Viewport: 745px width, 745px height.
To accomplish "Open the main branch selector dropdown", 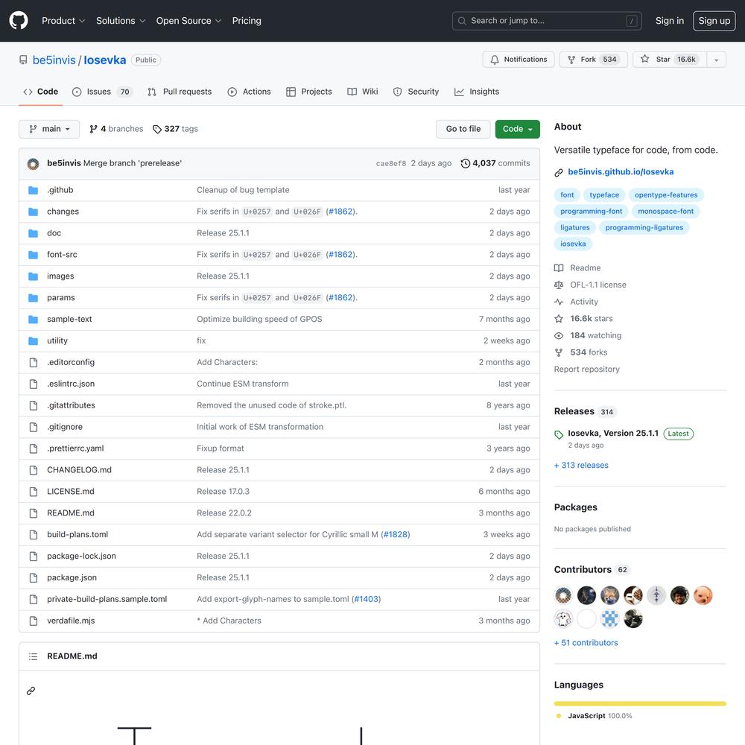I will [49, 129].
